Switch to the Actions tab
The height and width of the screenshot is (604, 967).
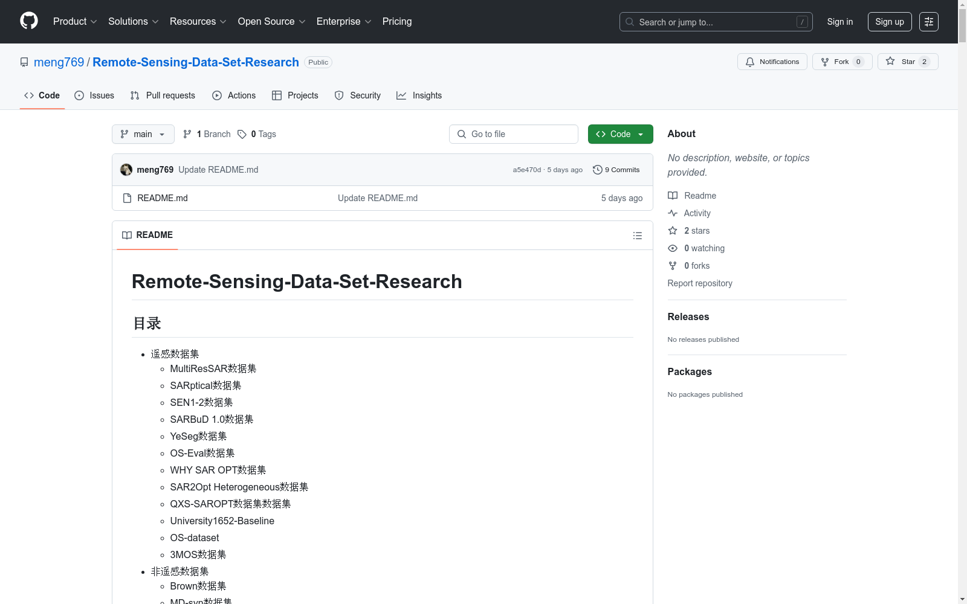pos(234,95)
